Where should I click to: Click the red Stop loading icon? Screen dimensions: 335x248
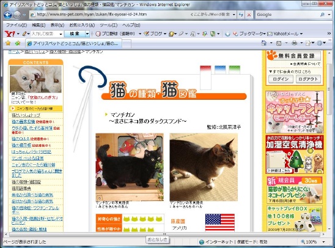(249, 15)
